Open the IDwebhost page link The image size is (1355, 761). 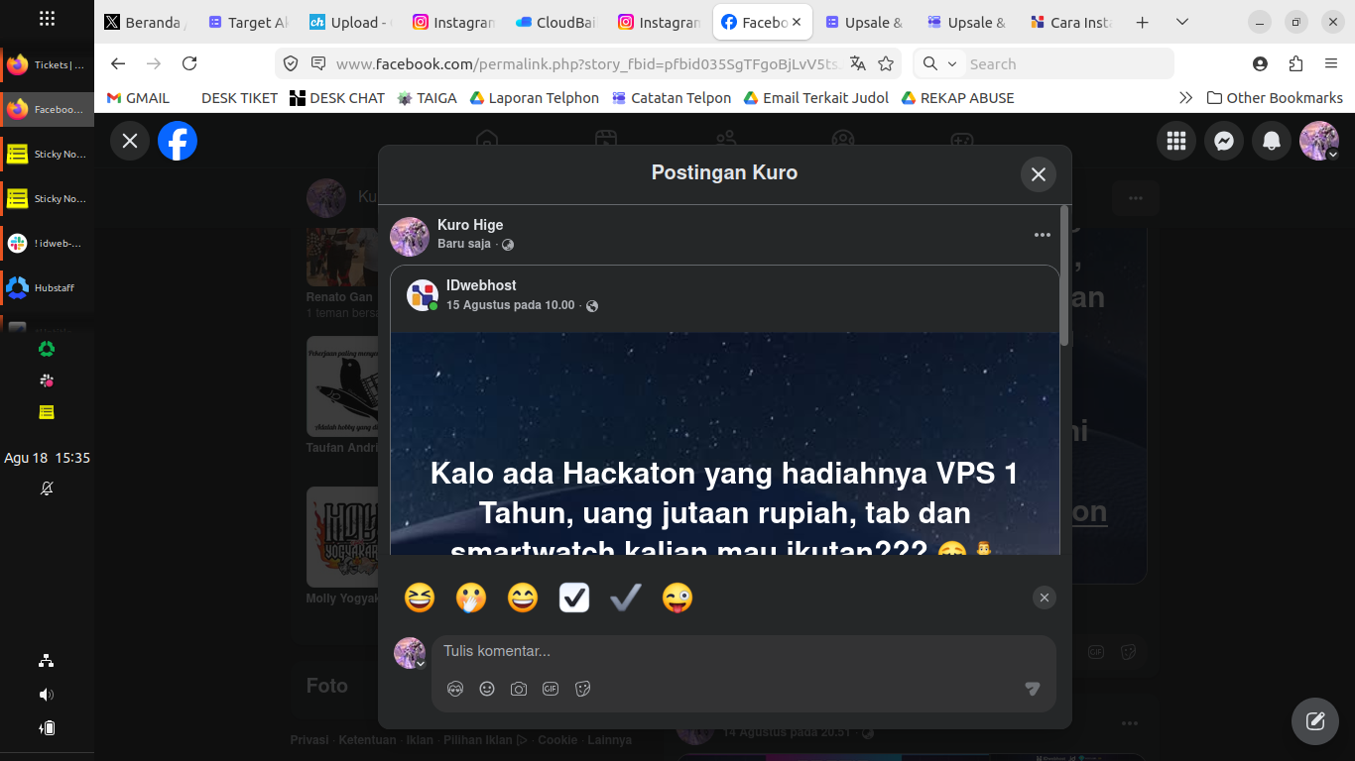point(481,285)
